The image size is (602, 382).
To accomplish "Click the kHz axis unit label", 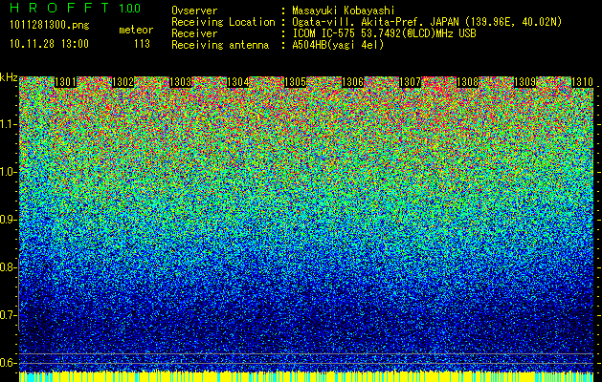I will (x=9, y=77).
